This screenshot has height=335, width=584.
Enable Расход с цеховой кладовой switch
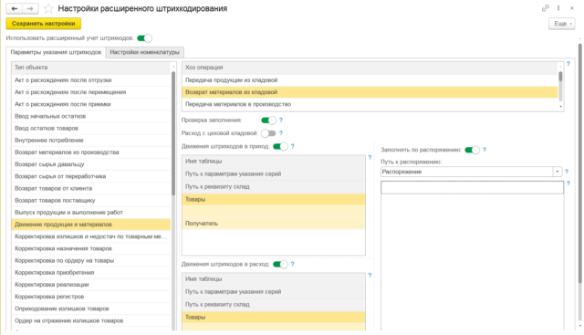(268, 133)
